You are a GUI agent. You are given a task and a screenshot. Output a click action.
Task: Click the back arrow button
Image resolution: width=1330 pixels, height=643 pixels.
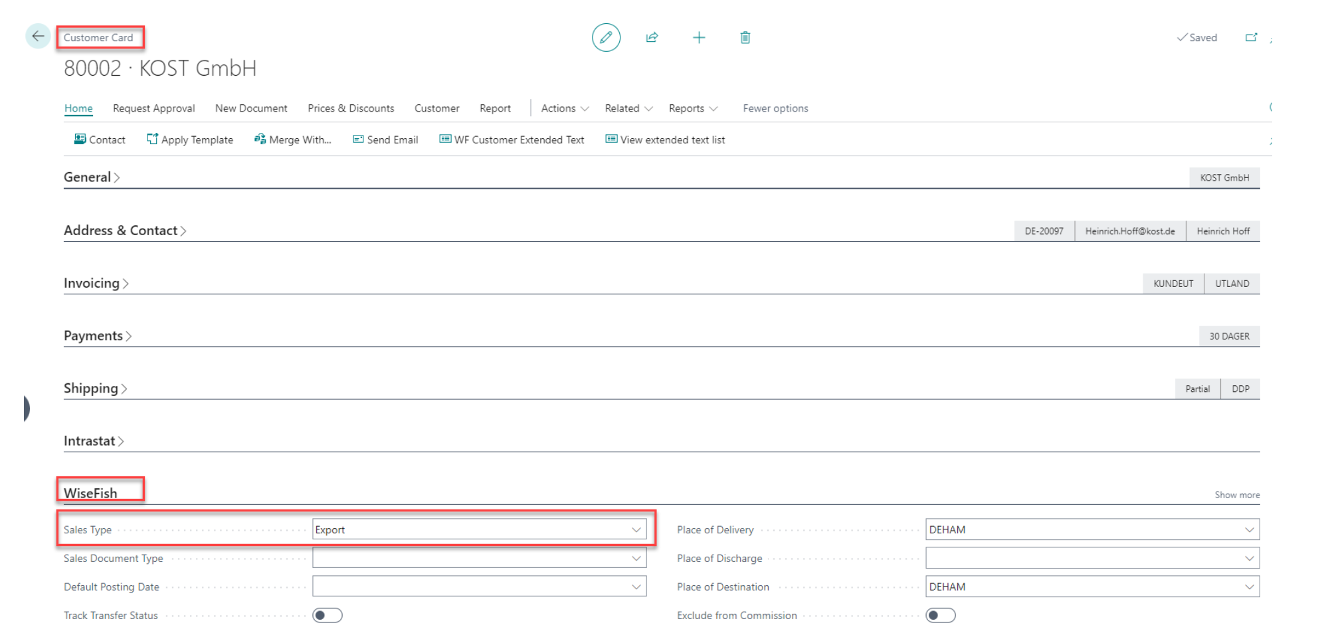(x=38, y=37)
